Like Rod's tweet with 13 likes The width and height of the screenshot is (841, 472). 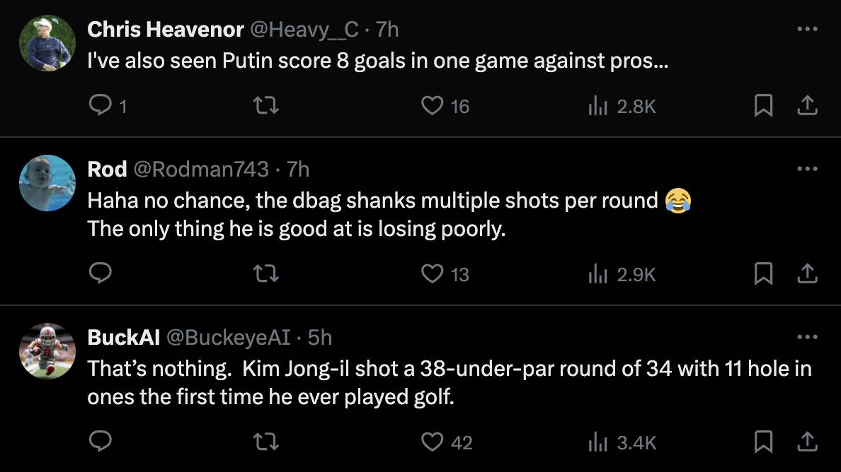(432, 273)
